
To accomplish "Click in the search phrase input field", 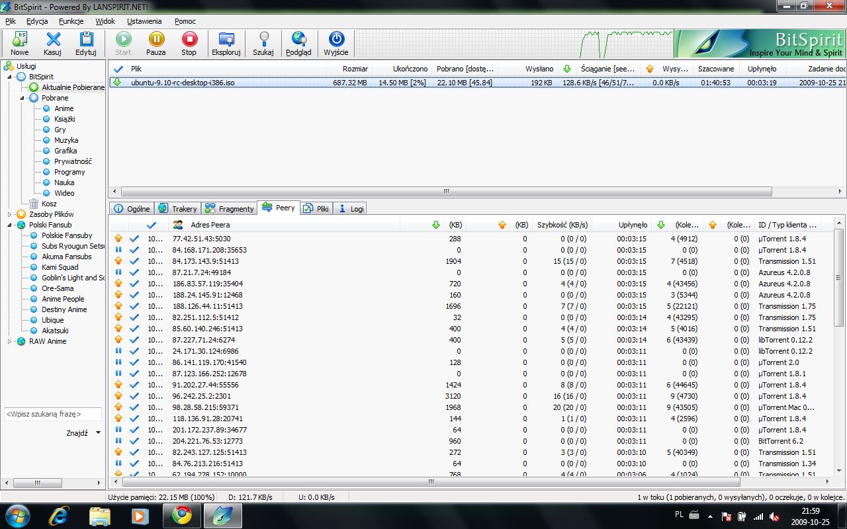I will (53, 414).
